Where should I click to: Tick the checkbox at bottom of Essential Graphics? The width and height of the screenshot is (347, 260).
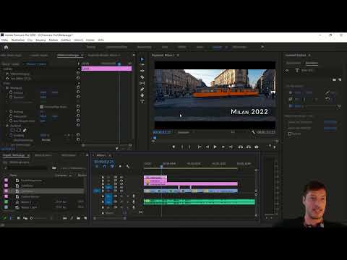point(290,134)
